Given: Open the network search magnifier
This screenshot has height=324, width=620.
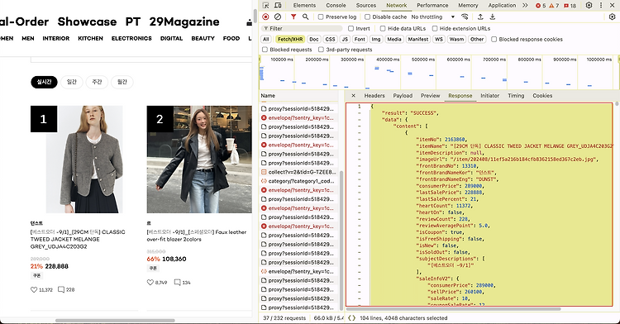Looking at the screenshot, I should (306, 17).
